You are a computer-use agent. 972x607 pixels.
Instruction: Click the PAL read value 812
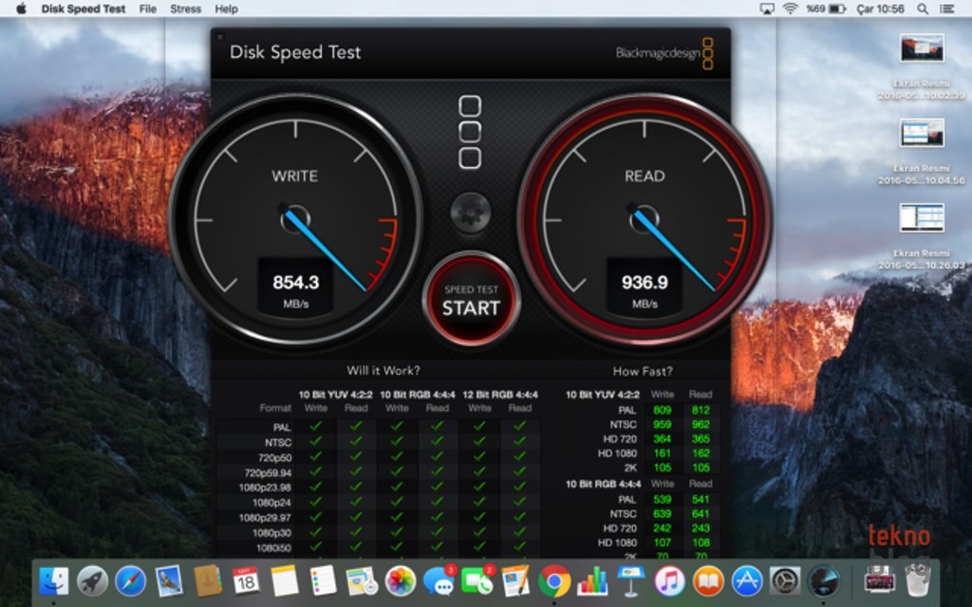(x=701, y=410)
